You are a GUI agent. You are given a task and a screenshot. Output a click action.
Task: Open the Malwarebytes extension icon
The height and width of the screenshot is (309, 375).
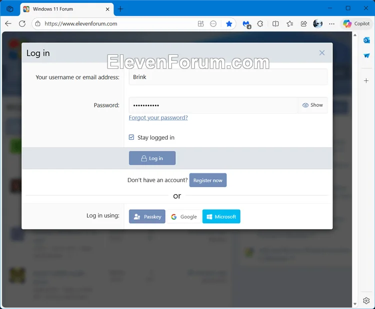point(246,24)
